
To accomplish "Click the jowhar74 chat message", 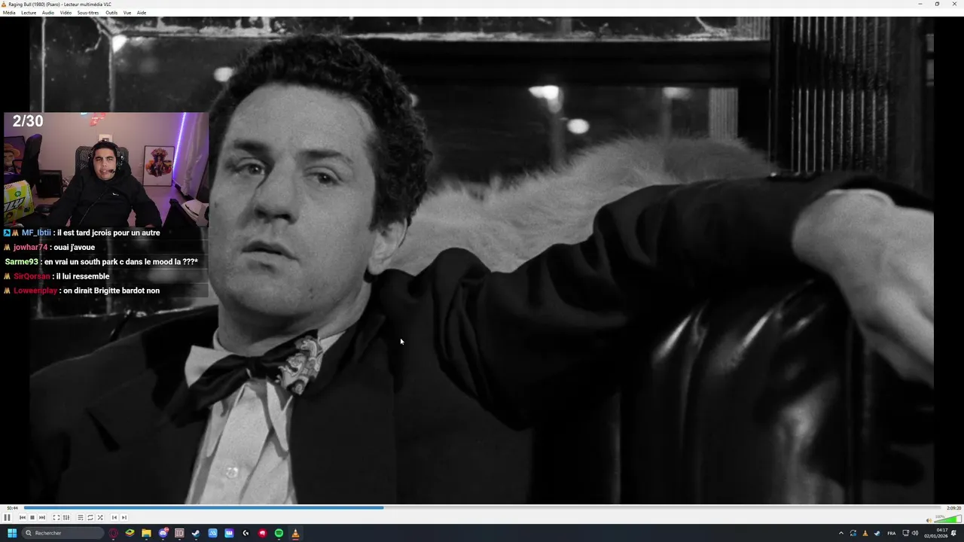I will click(x=49, y=247).
